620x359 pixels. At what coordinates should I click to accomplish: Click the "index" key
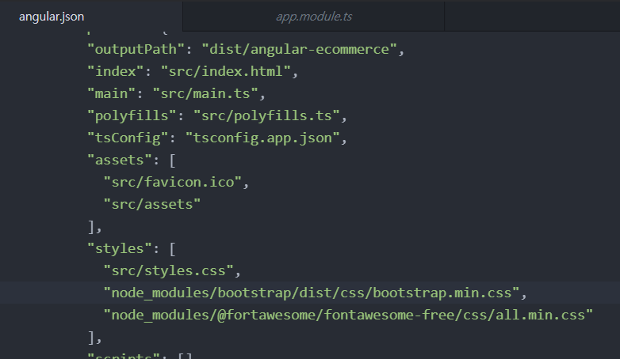[x=116, y=71]
